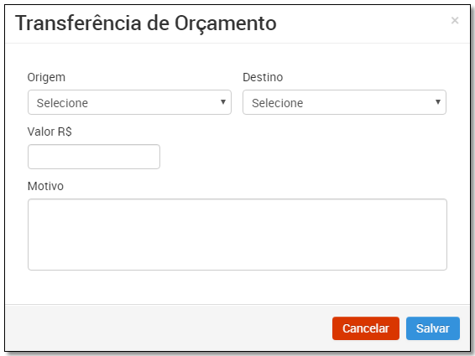Image resolution: width=475 pixels, height=356 pixels.
Task: Click the Transferência de Orçamento title
Action: click(146, 23)
